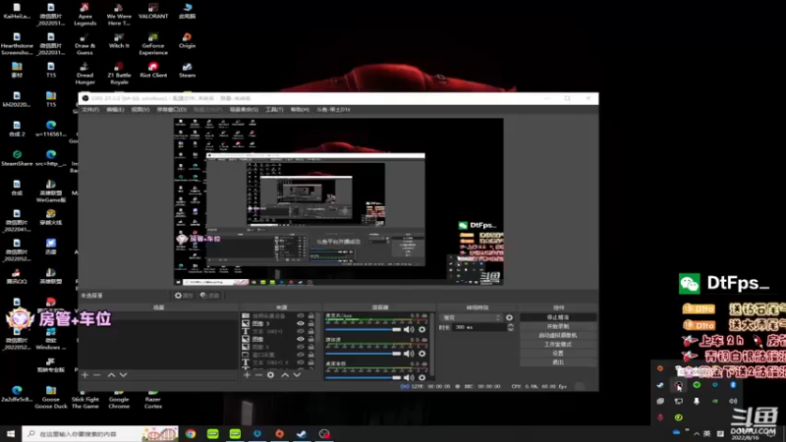Remove scene using minus button in Scenes panel
Image resolution: width=786 pixels, height=442 pixels.
[96, 375]
